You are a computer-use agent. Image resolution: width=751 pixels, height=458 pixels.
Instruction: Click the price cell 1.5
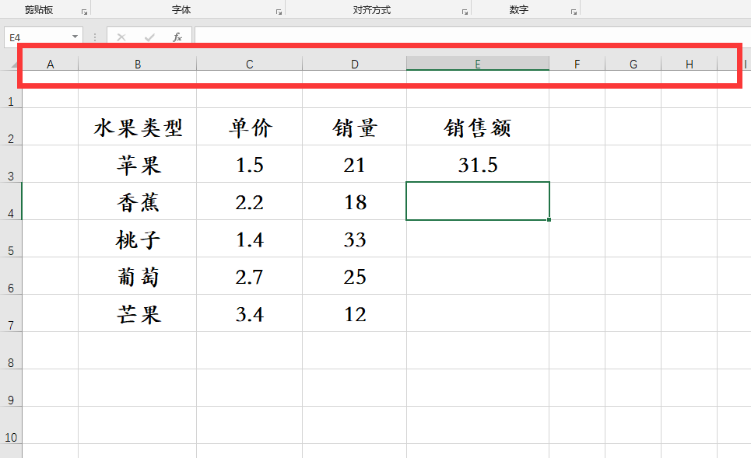250,164
